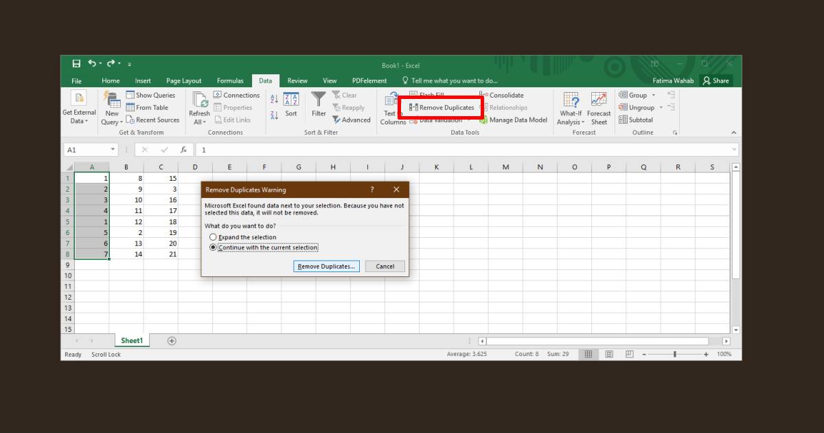
Task: Click the Redo arrow icon
Action: pos(111,64)
